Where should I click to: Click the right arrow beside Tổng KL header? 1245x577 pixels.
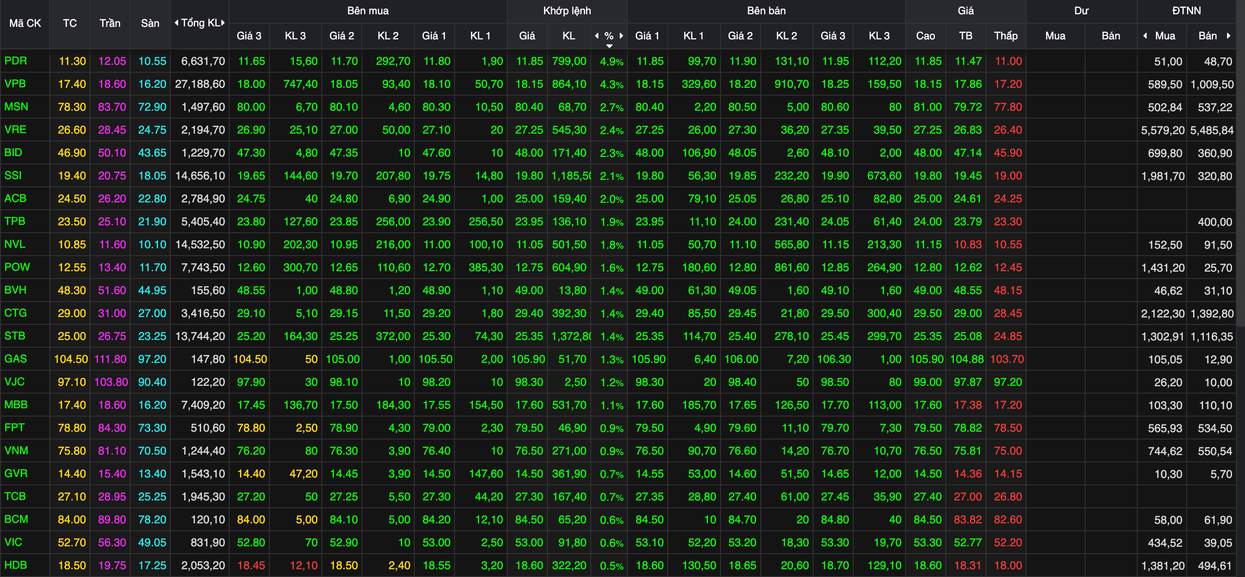(223, 23)
